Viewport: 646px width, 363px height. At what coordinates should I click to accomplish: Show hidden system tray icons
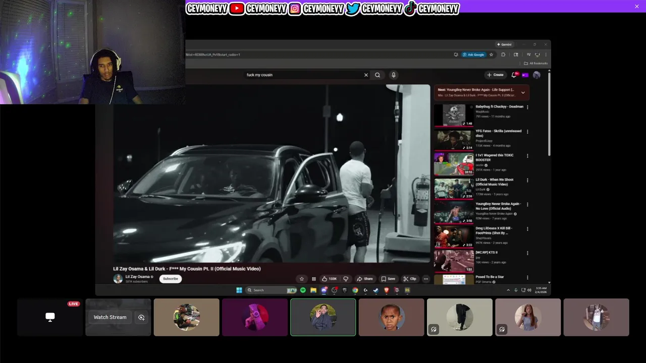[x=508, y=290]
